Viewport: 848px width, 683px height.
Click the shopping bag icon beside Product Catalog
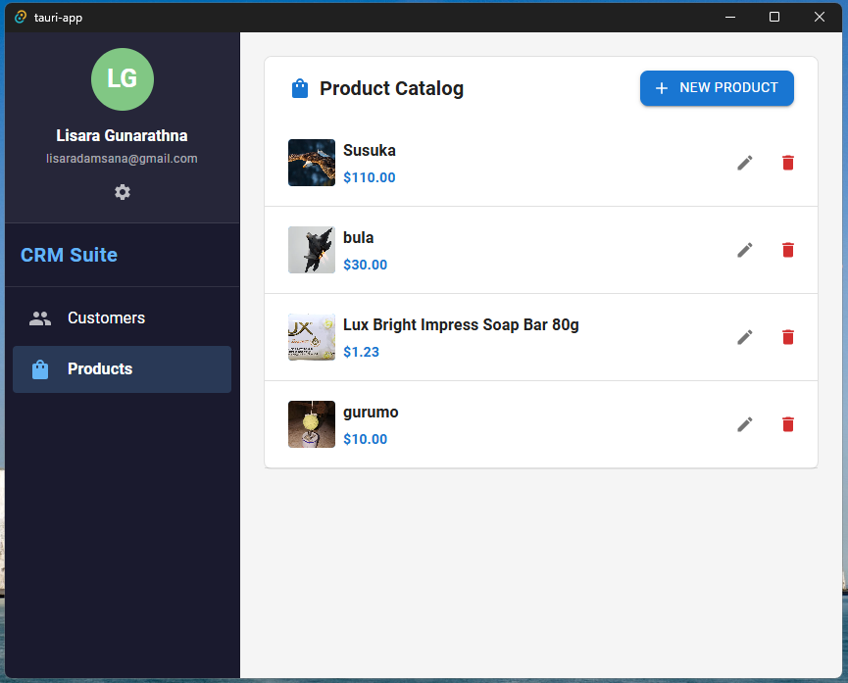point(300,88)
